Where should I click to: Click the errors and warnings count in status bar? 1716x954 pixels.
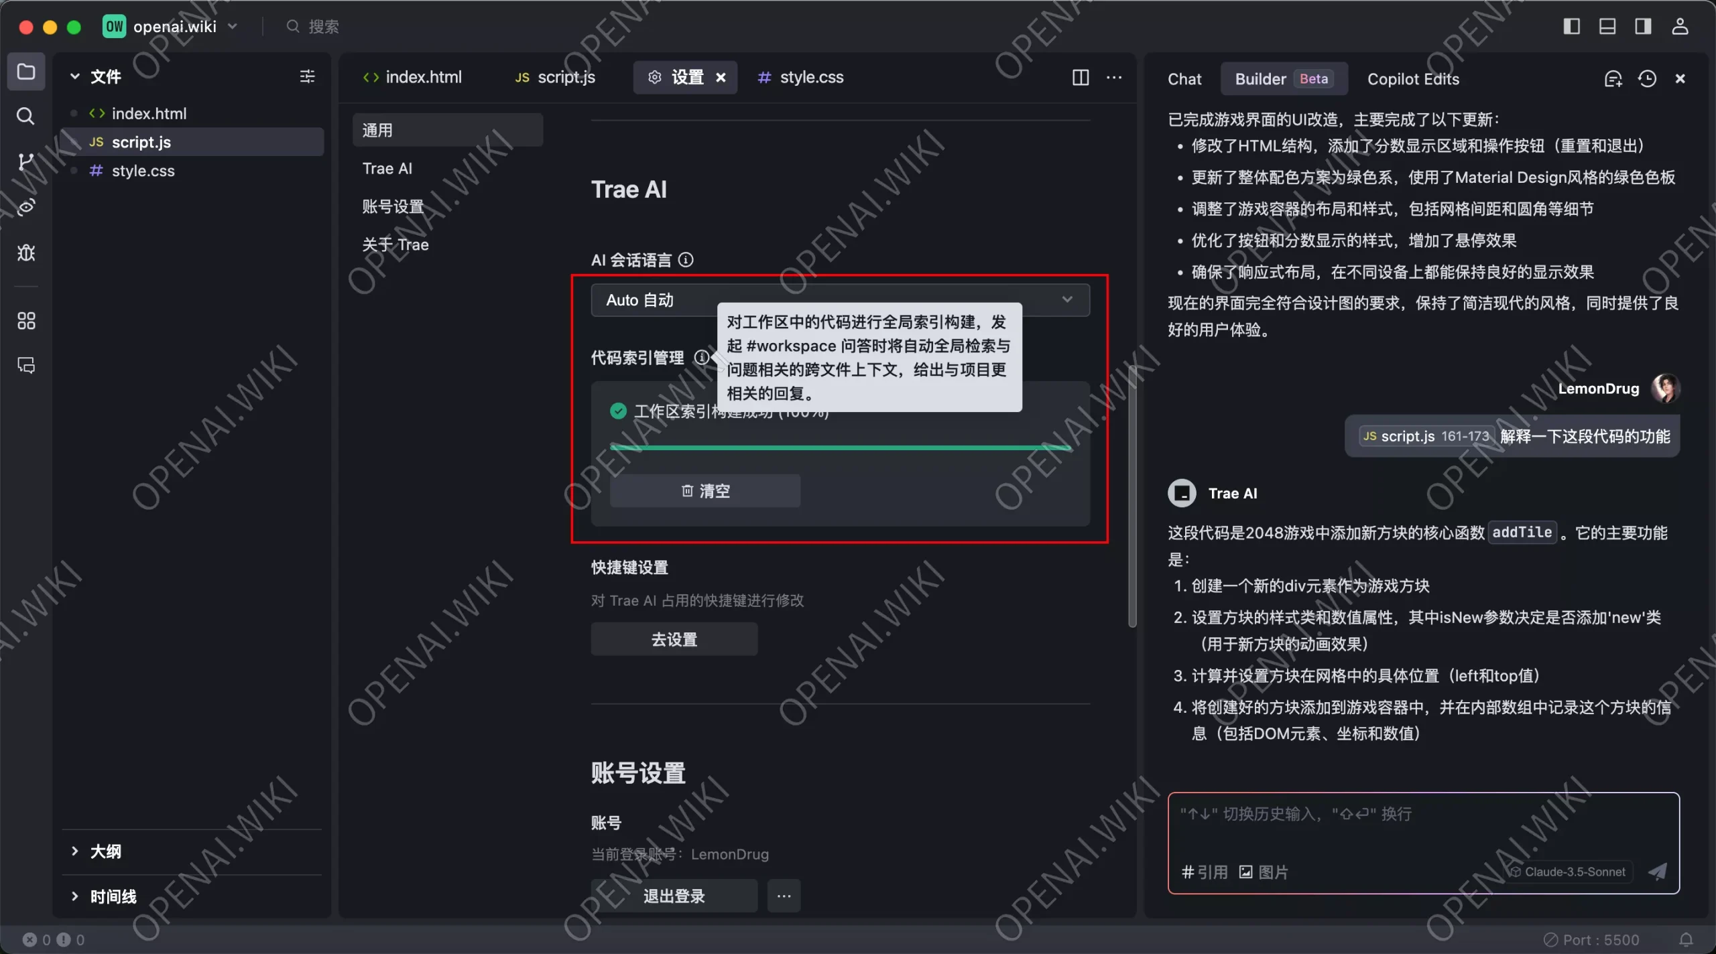[54, 939]
